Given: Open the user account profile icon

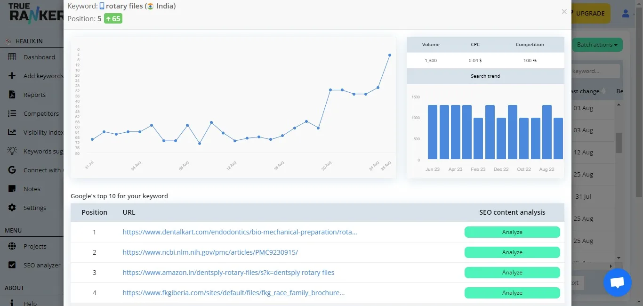Looking at the screenshot, I should [x=626, y=13].
